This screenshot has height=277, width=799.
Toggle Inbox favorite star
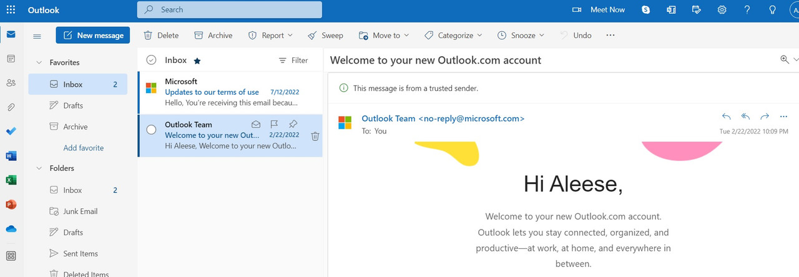tap(197, 61)
